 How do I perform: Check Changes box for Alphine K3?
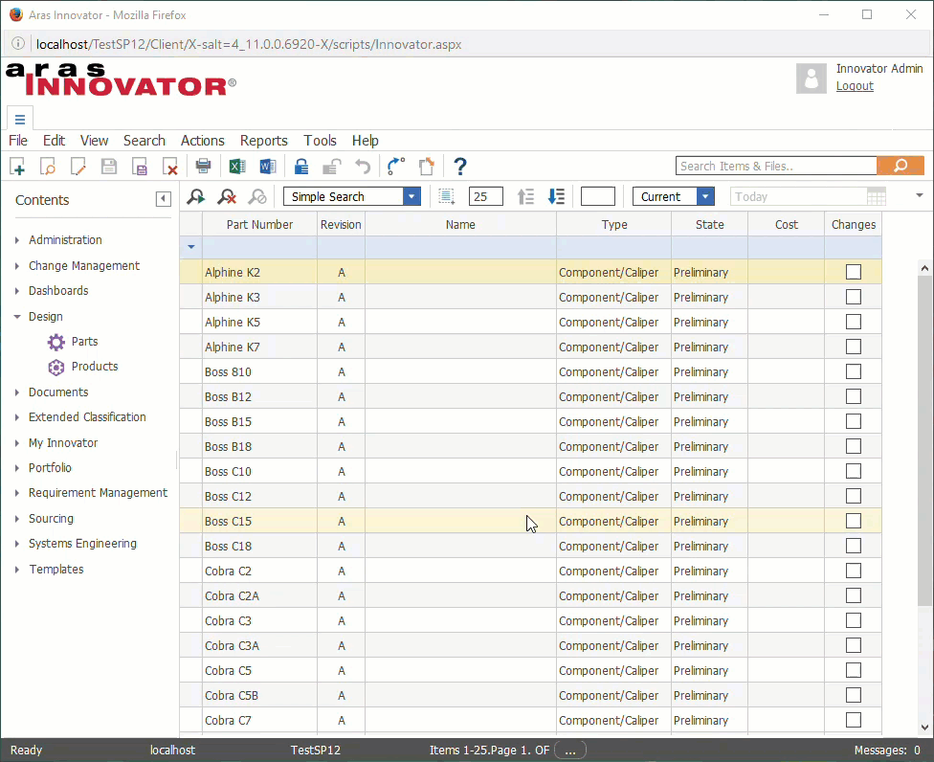tap(854, 298)
